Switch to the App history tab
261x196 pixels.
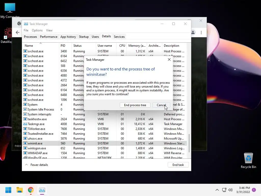pyautogui.click(x=68, y=37)
